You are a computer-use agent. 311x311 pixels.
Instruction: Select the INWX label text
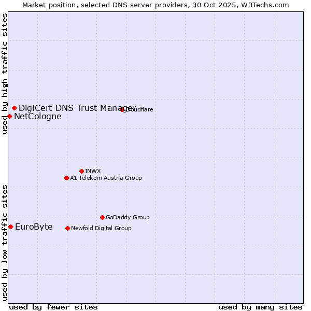click(x=93, y=171)
